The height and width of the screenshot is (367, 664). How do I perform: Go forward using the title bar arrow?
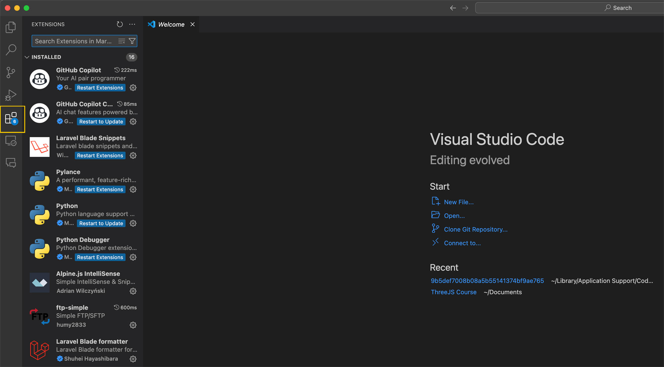point(465,8)
